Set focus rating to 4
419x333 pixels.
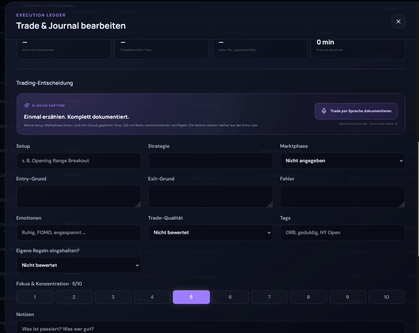click(x=152, y=297)
